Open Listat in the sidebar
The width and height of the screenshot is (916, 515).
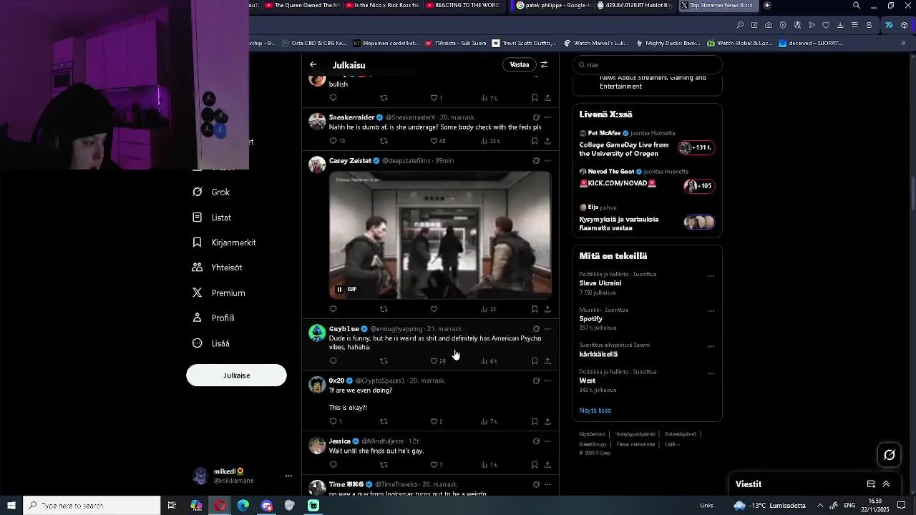point(213,217)
